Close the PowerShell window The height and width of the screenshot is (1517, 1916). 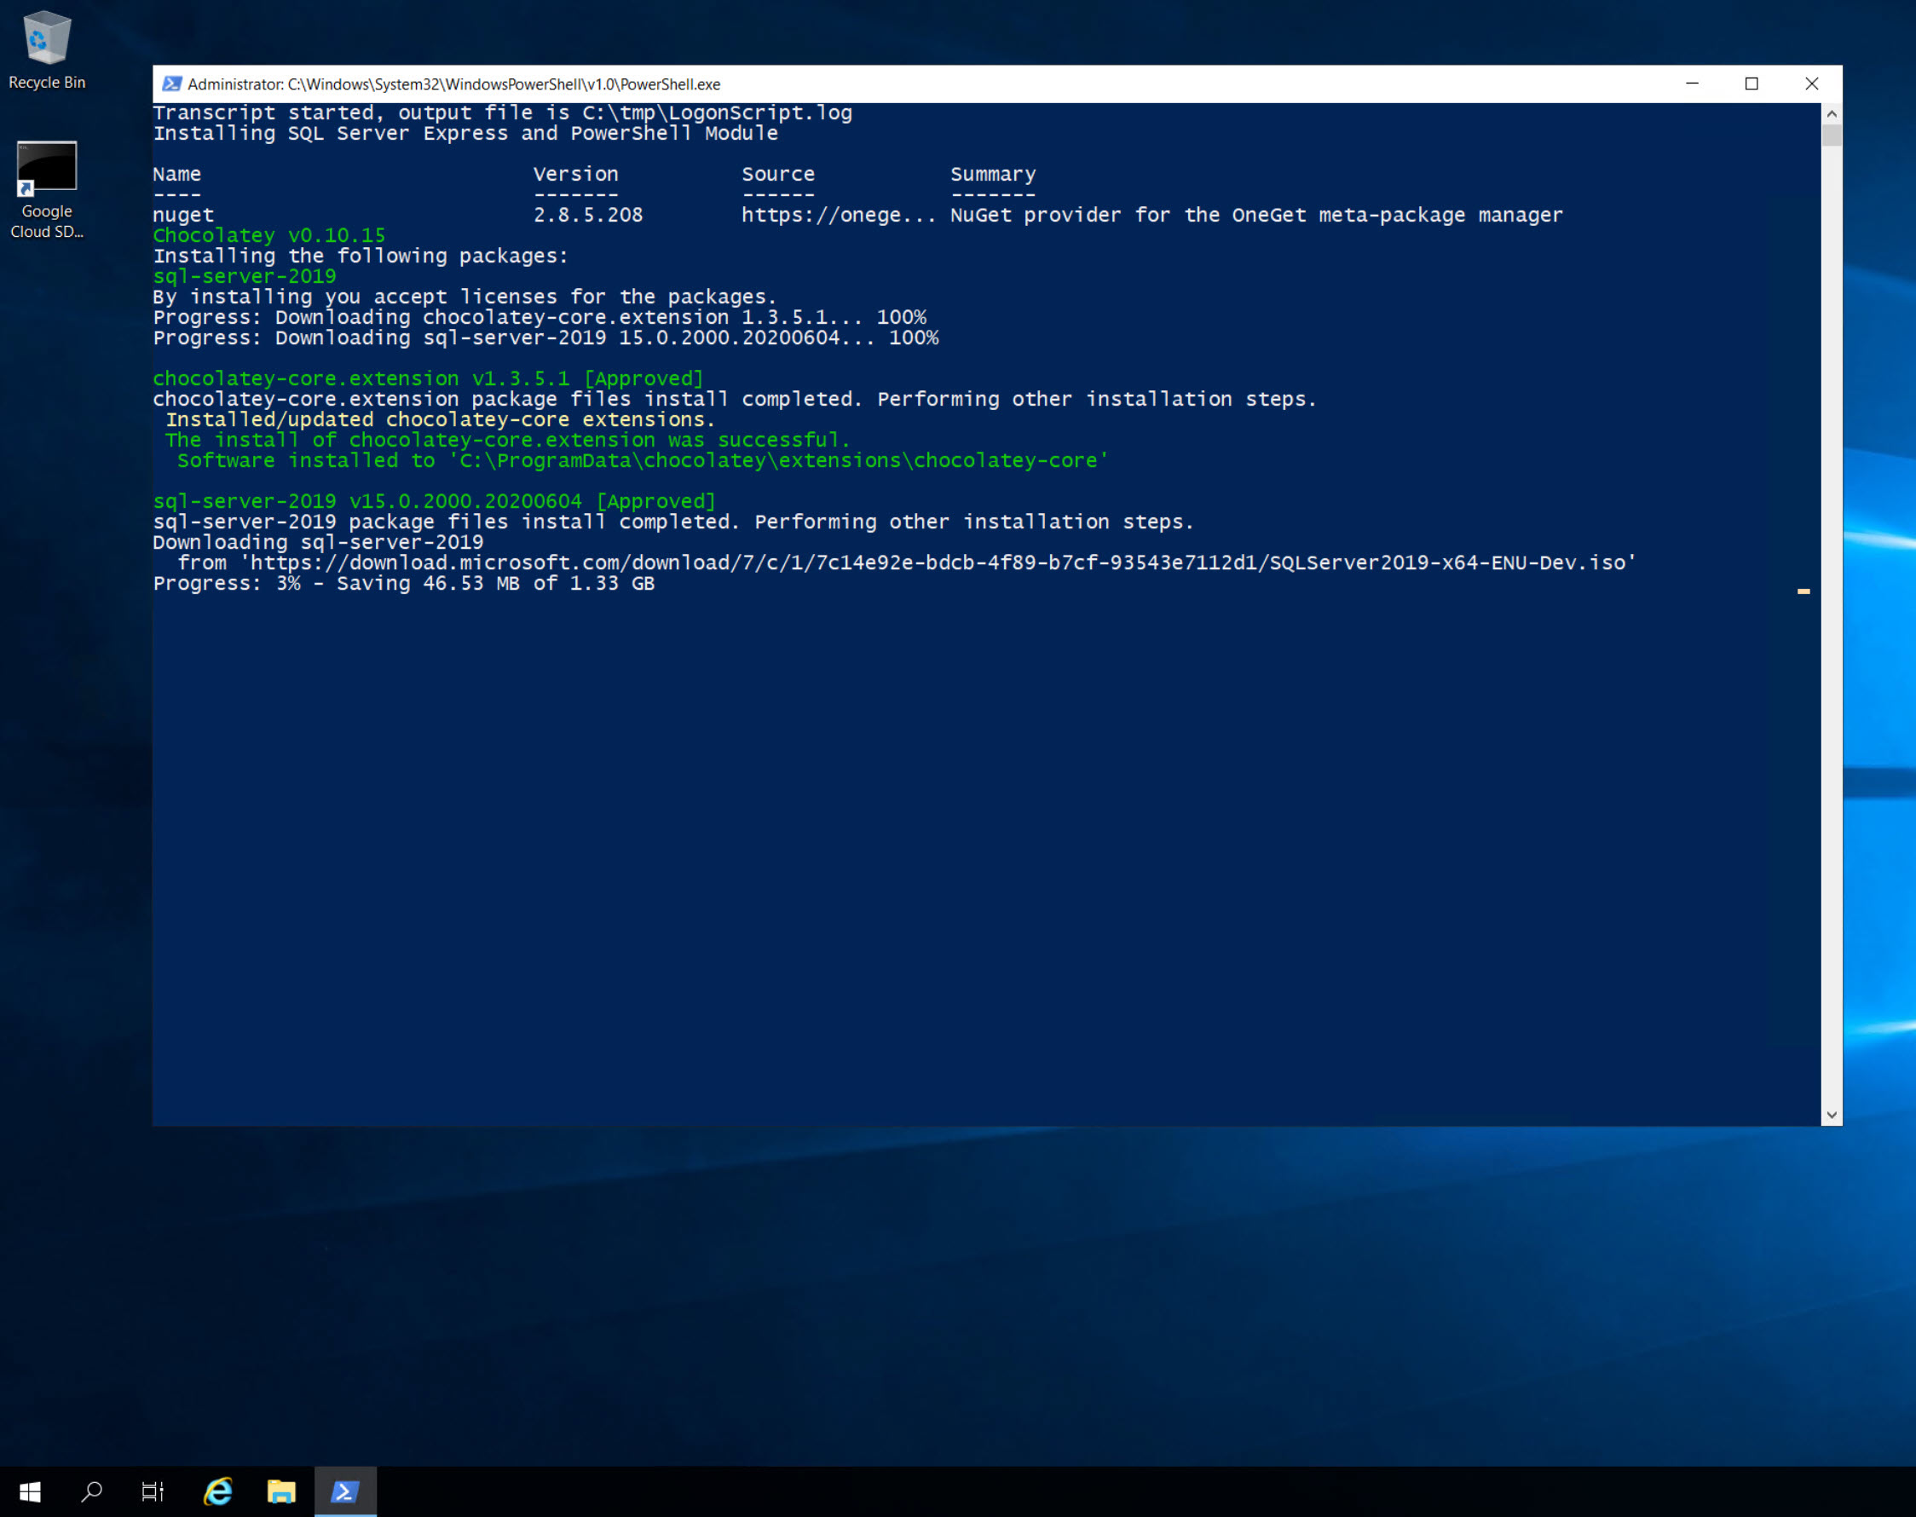pos(1811,84)
